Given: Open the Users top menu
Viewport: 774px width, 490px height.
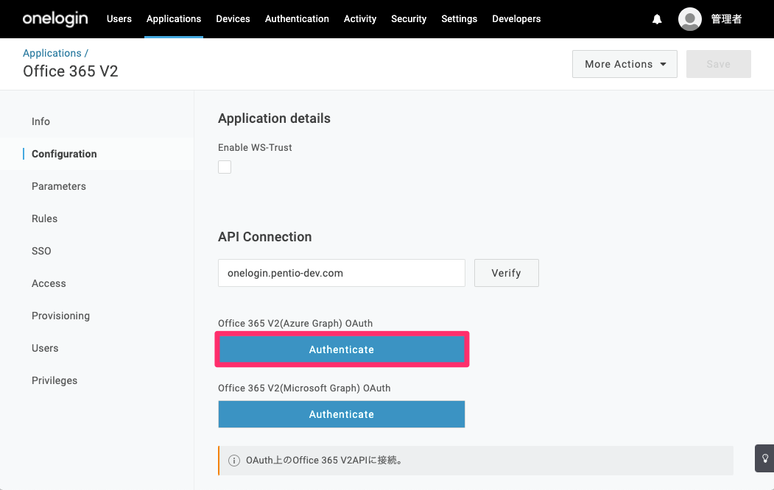Looking at the screenshot, I should (119, 18).
